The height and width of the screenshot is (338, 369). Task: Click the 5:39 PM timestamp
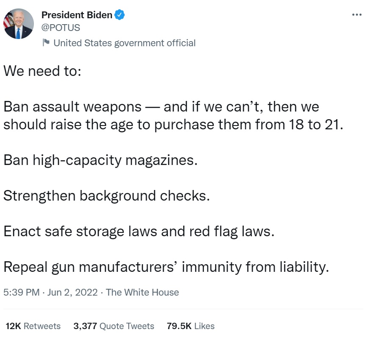coord(21,292)
